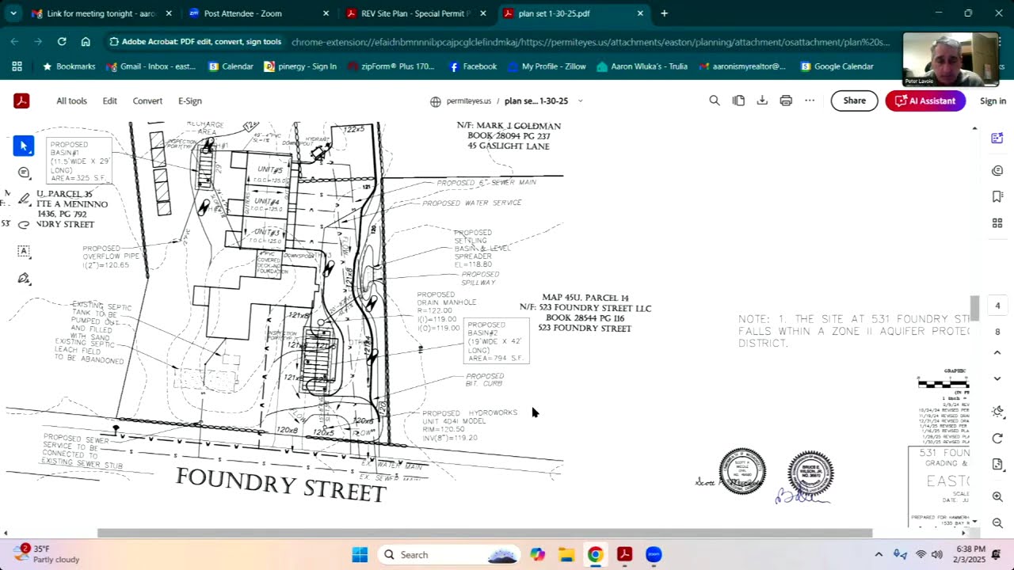Click Peter Lavoie's Zoom video thumbnail
The width and height of the screenshot is (1014, 570).
point(951,59)
